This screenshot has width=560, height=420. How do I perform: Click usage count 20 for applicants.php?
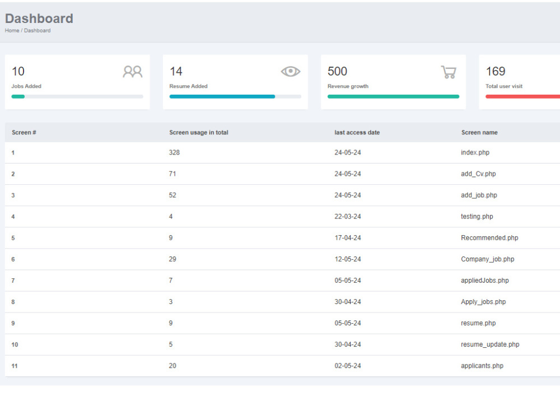pyautogui.click(x=172, y=366)
